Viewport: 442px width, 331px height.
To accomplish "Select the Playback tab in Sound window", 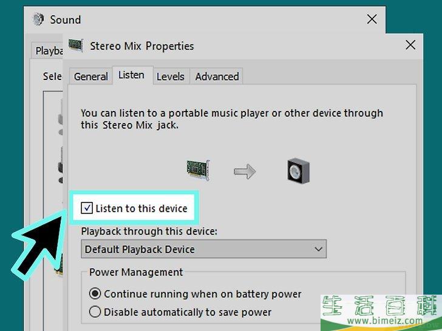I will coord(48,51).
